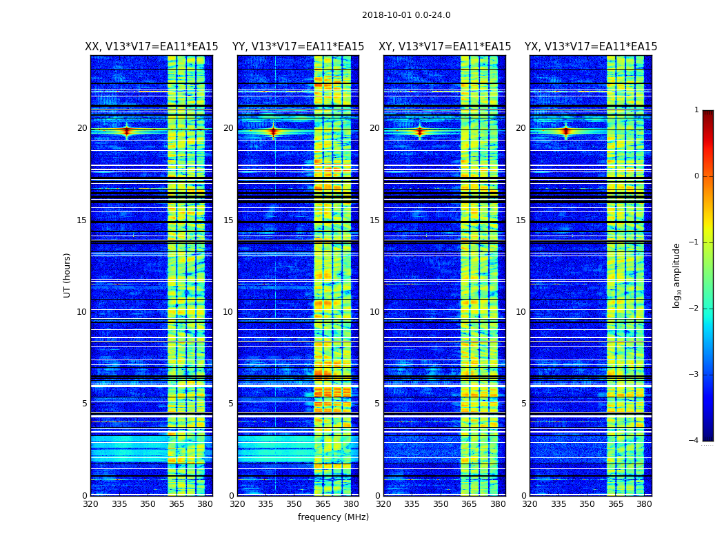Image resolution: width=724 pixels, height=551 pixels.
Task: Click the figure title 2018-10-01 0.0-24.0
Action: pos(406,15)
